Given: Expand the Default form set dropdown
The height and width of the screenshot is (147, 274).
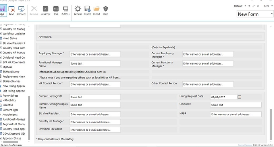Looking at the screenshot, I should pos(245,6).
